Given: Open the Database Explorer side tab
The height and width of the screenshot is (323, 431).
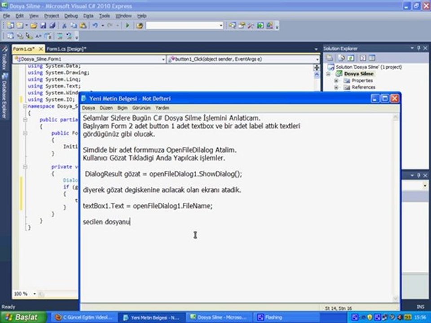Looking at the screenshot, I should [4, 96].
